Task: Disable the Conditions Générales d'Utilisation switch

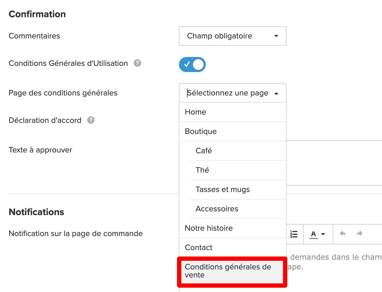Action: tap(192, 65)
